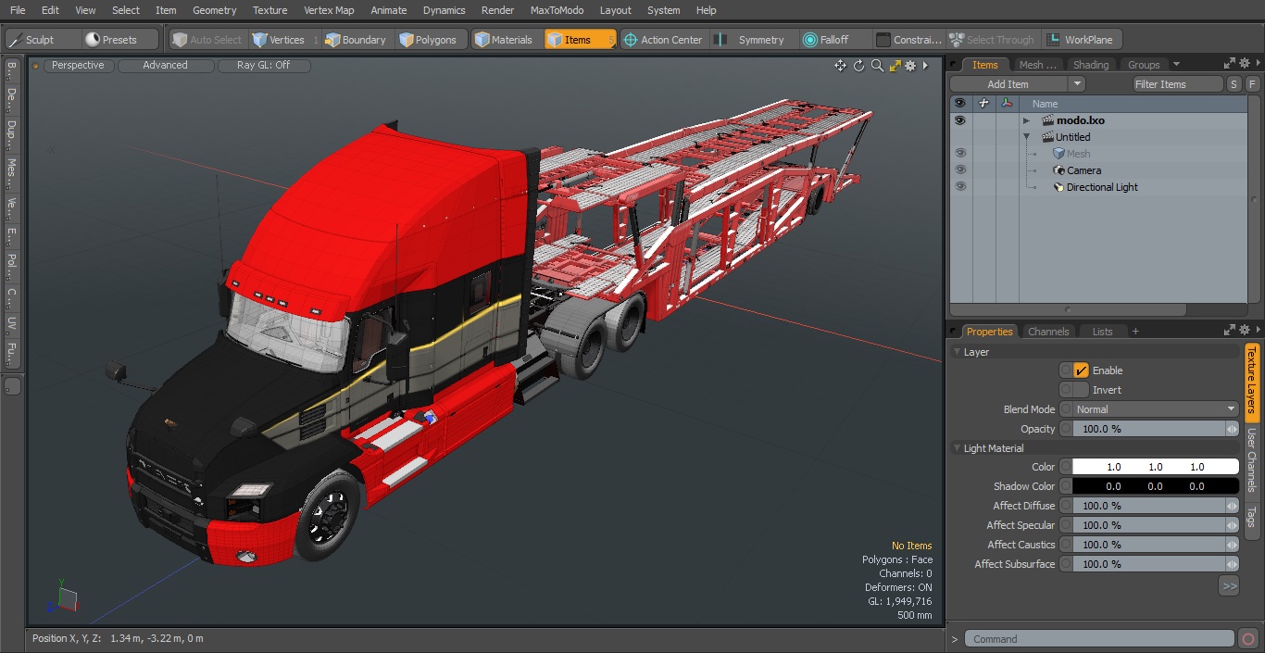Click the axis column header icon
The image size is (1265, 653).
click(x=1007, y=104)
